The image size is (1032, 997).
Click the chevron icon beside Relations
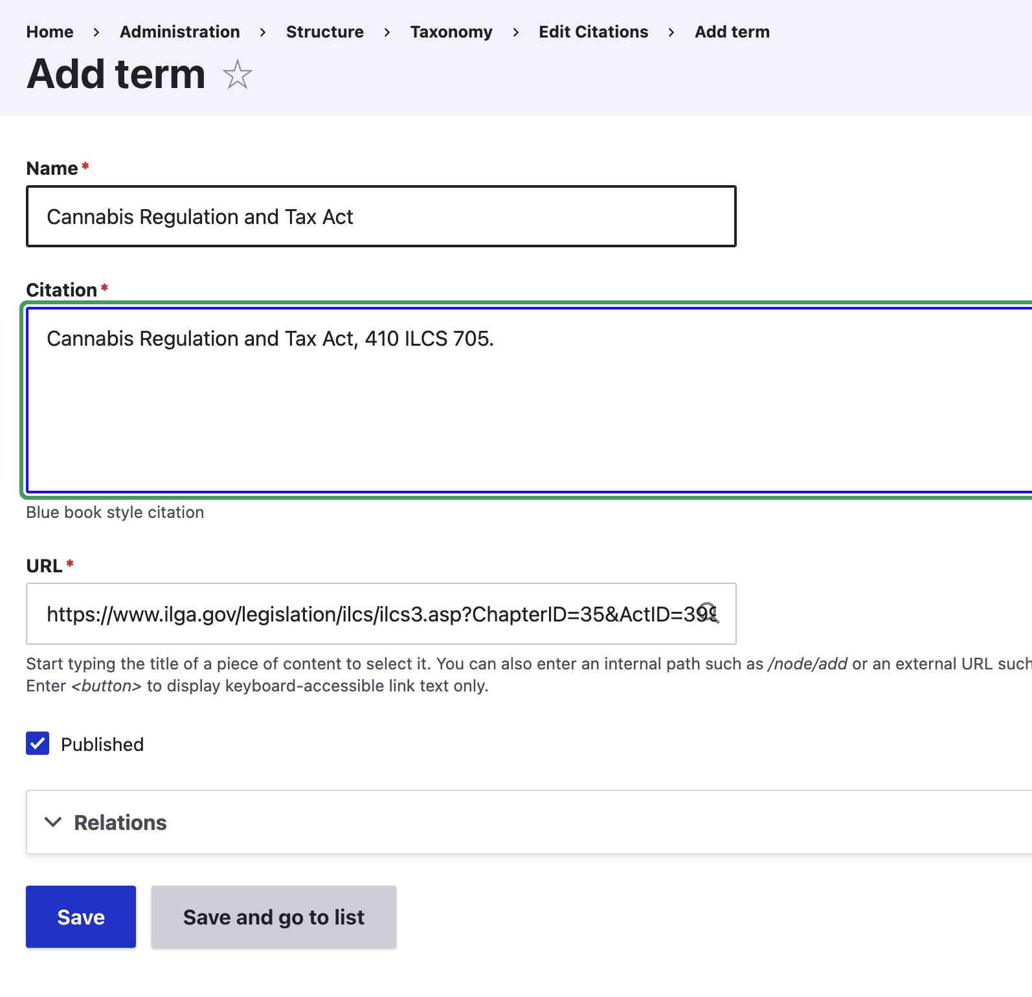coord(53,822)
